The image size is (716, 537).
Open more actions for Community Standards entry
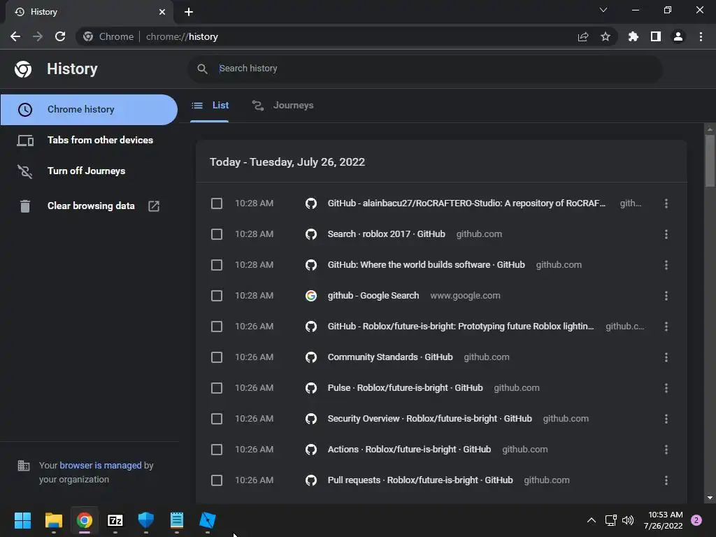pos(666,357)
